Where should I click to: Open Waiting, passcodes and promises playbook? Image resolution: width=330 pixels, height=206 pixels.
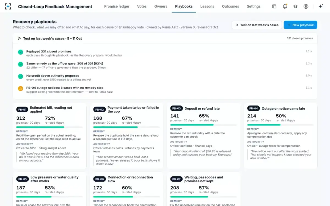point(204,179)
